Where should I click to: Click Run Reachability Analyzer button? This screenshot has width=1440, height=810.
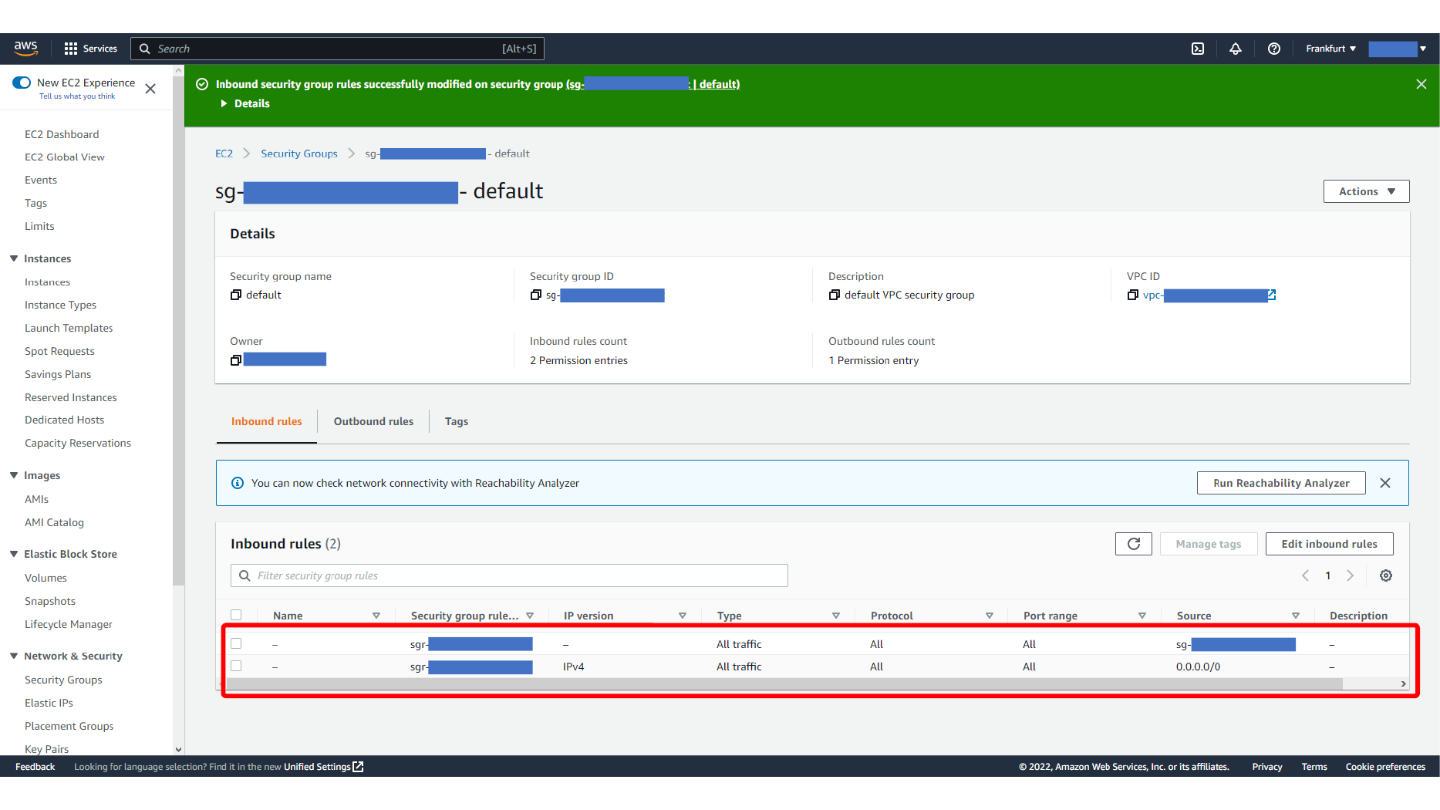[1281, 483]
